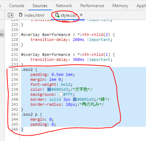Click the nth-child(2) selector line

tap(68, 35)
